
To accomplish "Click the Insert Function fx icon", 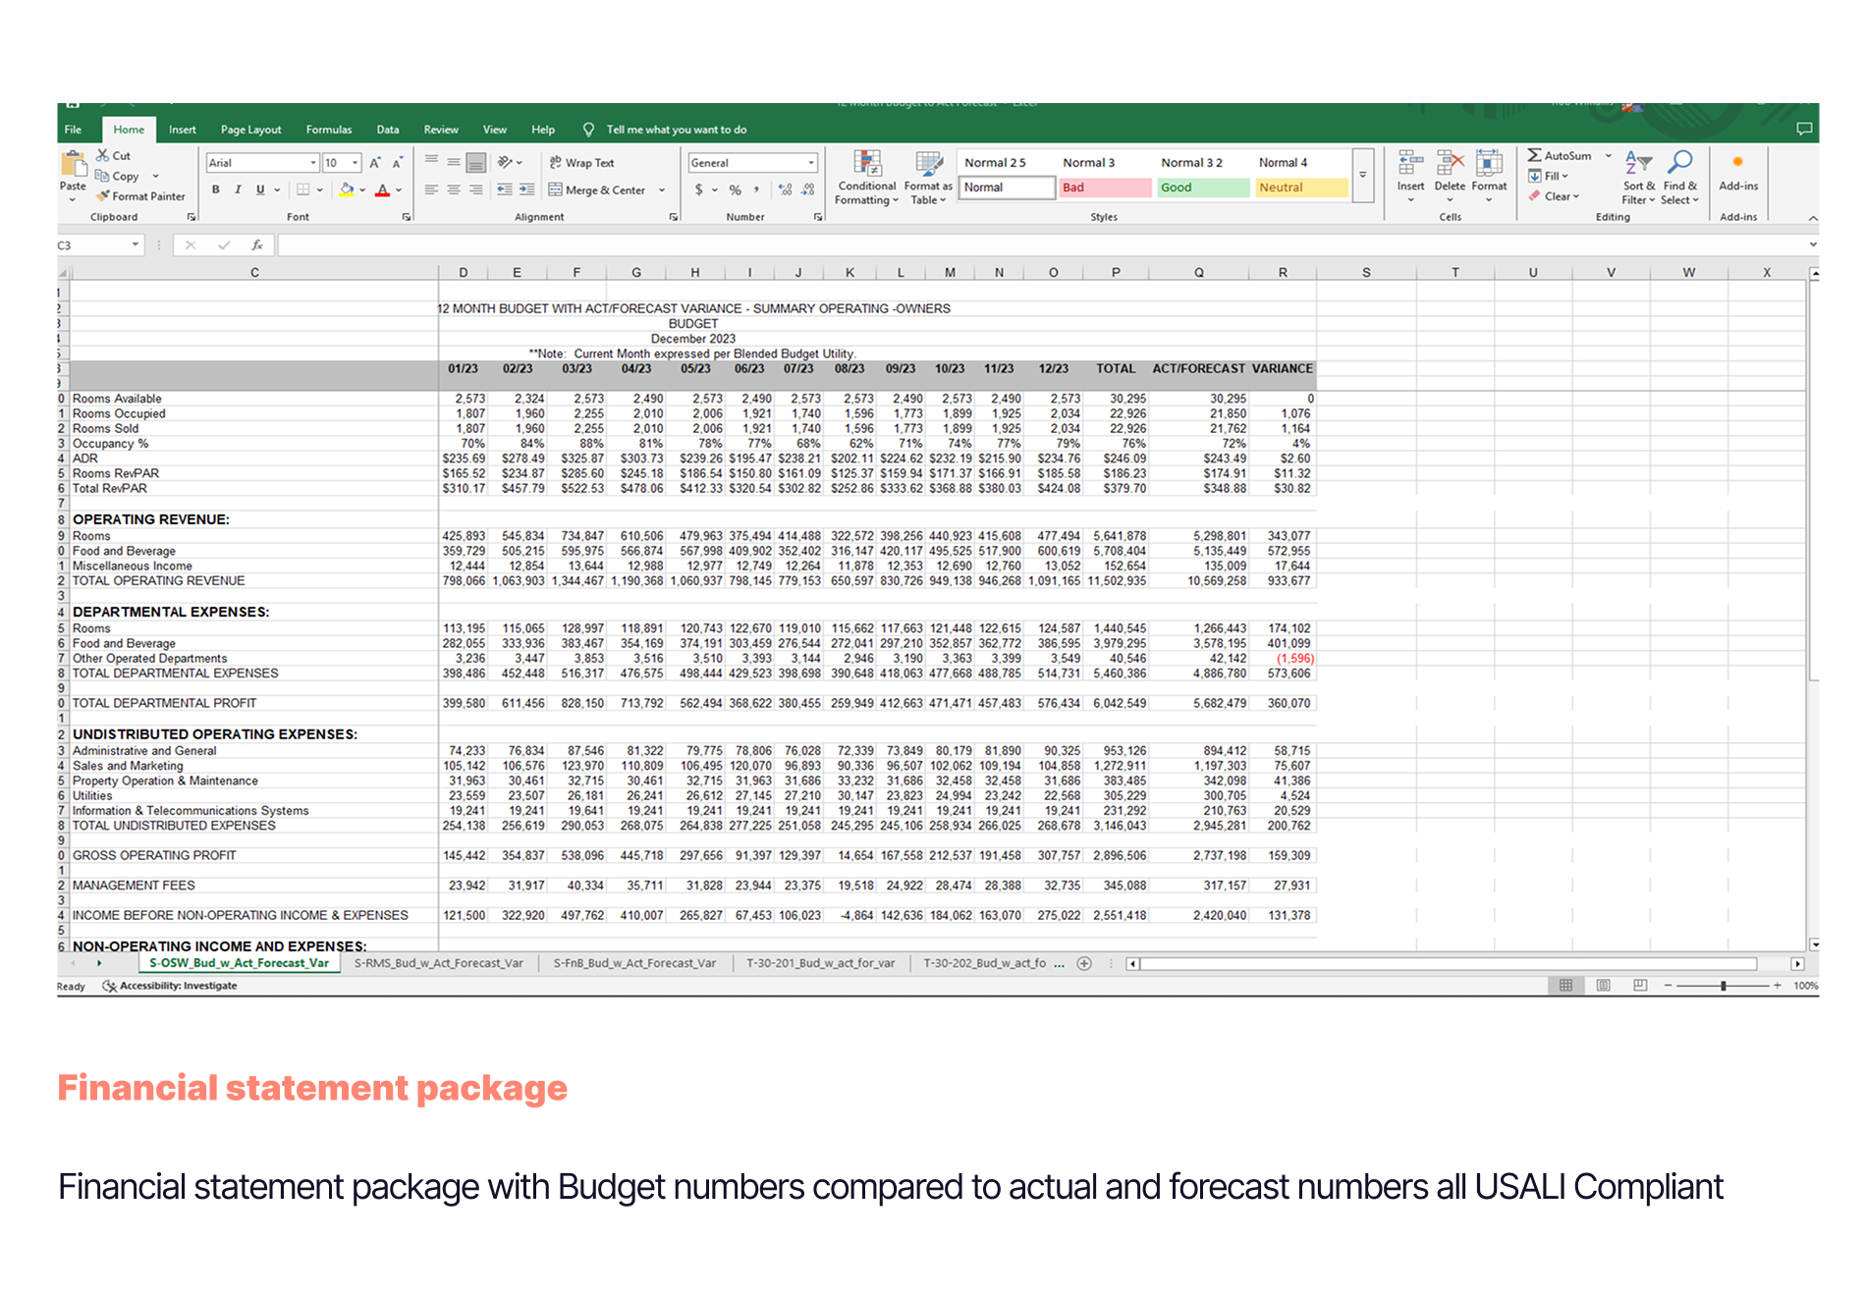I will [256, 245].
